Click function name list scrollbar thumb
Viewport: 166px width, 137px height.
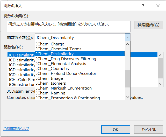pyautogui.click(x=160, y=68)
